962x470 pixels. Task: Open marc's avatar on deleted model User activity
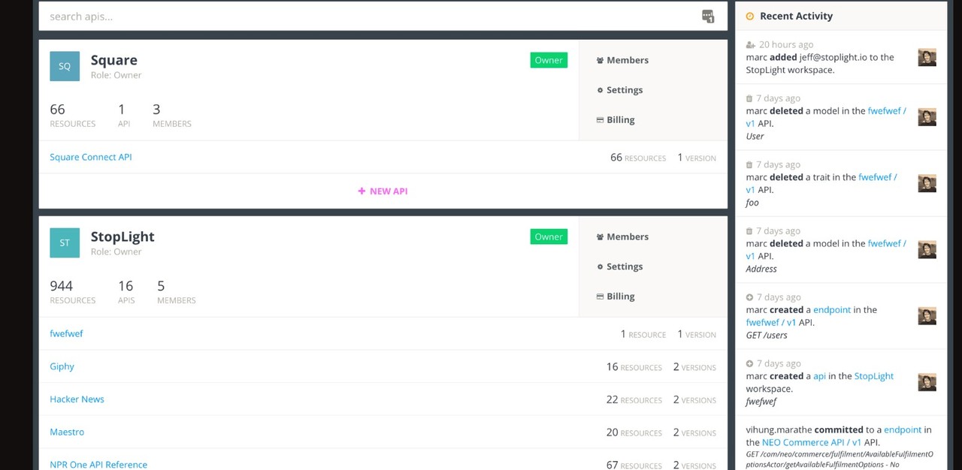tap(927, 117)
